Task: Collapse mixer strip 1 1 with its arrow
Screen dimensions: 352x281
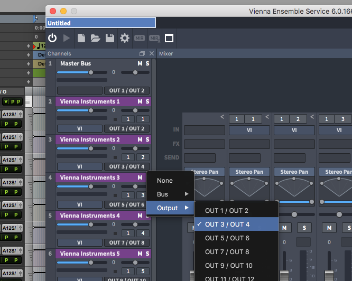Action: click(x=267, y=117)
